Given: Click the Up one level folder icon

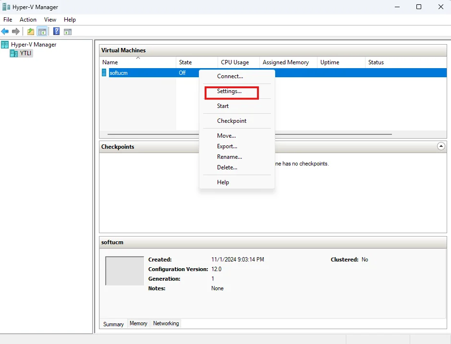Looking at the screenshot, I should [x=30, y=32].
